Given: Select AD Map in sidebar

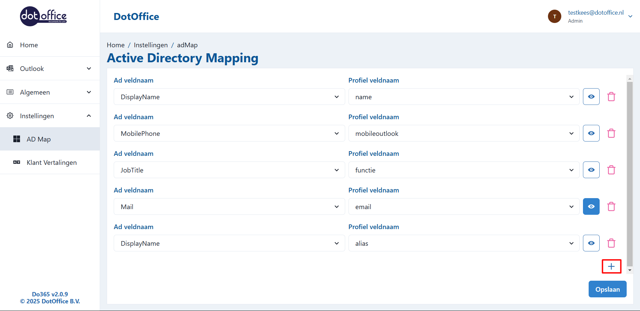Looking at the screenshot, I should [39, 139].
